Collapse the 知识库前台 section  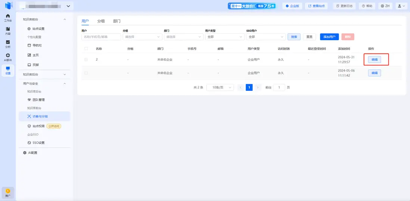pyautogui.click(x=65, y=19)
